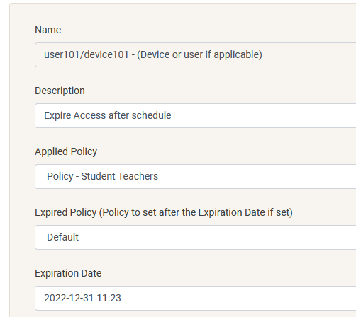Select the Name field label

click(x=48, y=30)
